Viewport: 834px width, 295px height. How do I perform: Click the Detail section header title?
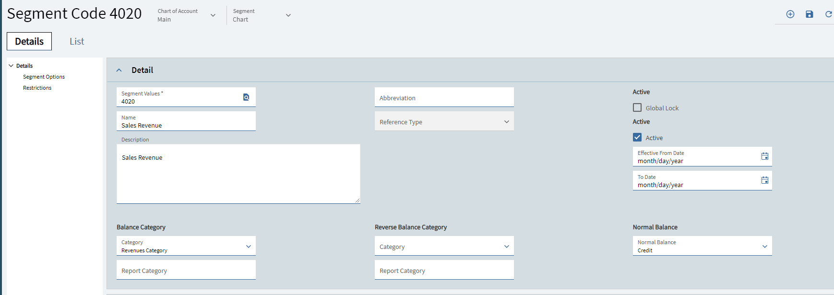click(x=143, y=70)
